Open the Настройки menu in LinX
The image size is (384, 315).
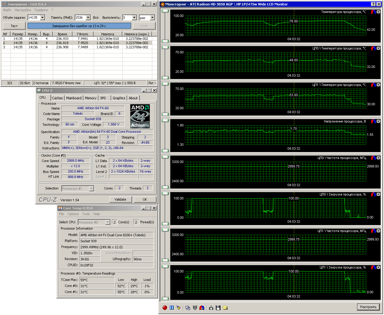point(23,10)
